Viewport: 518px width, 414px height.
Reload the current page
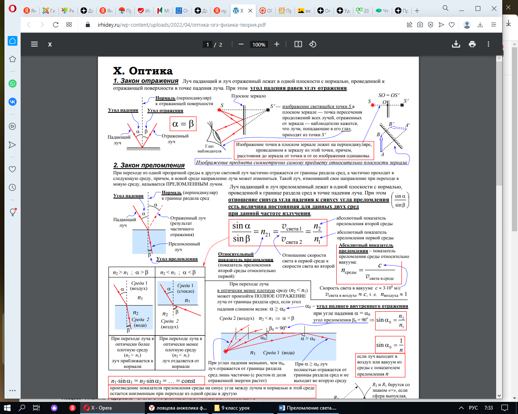(56, 25)
